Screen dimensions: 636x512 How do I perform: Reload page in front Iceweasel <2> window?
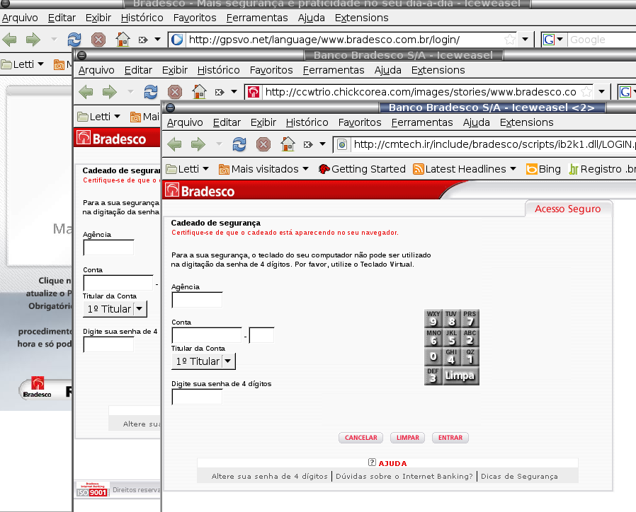coord(239,144)
